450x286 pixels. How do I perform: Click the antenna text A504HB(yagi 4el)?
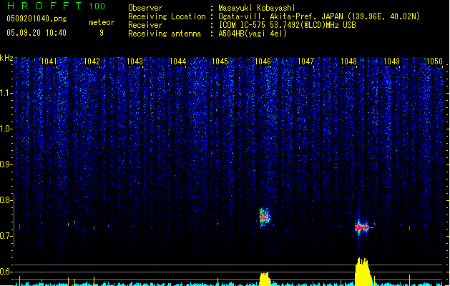[x=253, y=34]
